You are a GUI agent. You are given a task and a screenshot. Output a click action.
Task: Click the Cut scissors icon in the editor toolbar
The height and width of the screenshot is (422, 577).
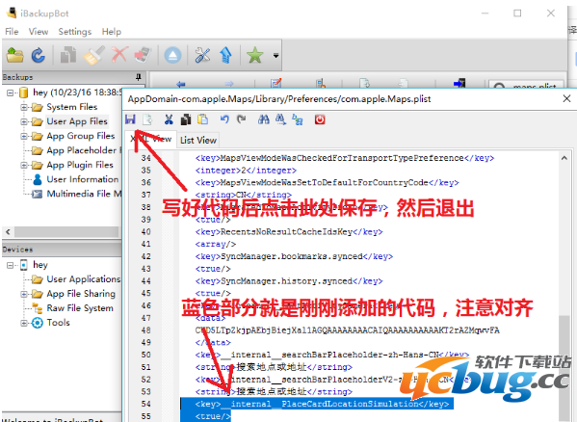(169, 119)
